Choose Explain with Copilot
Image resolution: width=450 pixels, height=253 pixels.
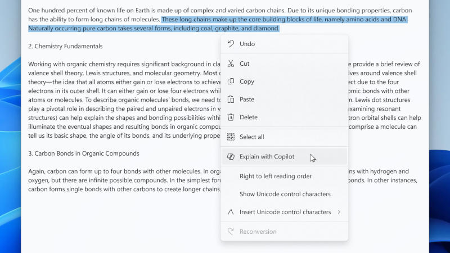click(267, 156)
